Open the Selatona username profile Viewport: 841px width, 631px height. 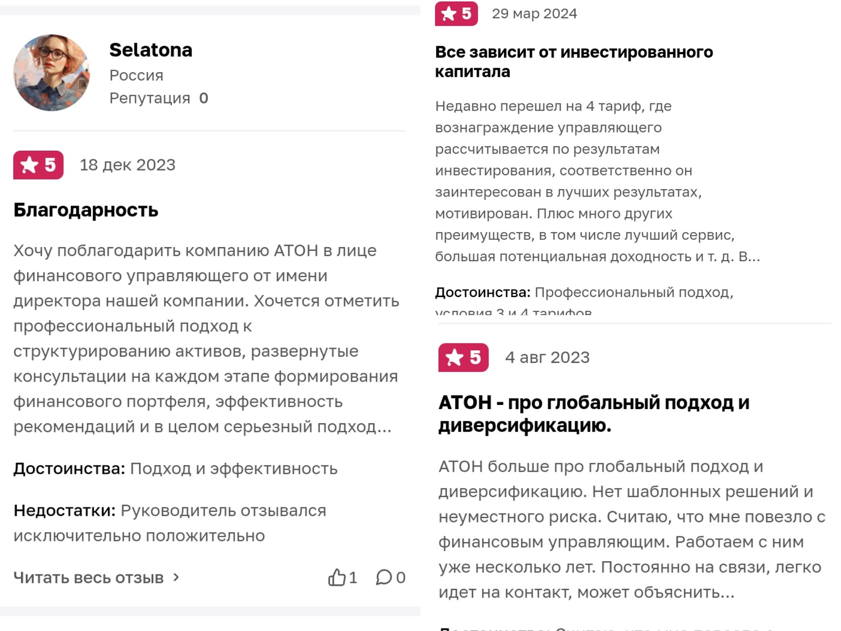click(150, 50)
